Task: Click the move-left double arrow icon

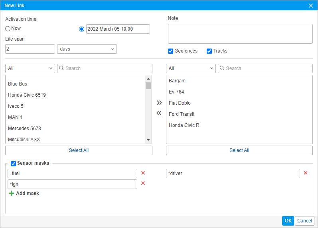Action: [159, 113]
